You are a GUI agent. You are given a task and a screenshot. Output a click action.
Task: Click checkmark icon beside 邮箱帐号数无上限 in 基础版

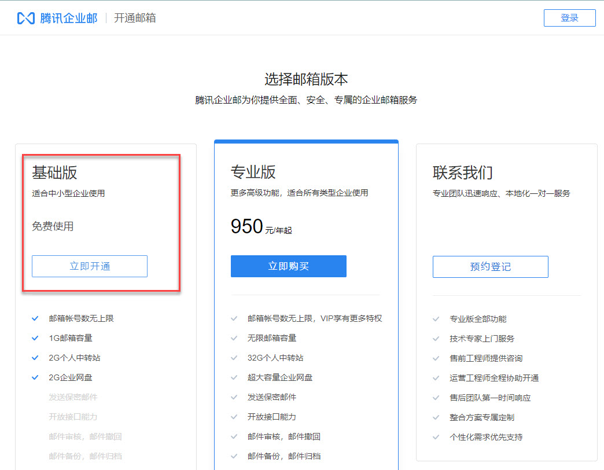pyautogui.click(x=35, y=318)
